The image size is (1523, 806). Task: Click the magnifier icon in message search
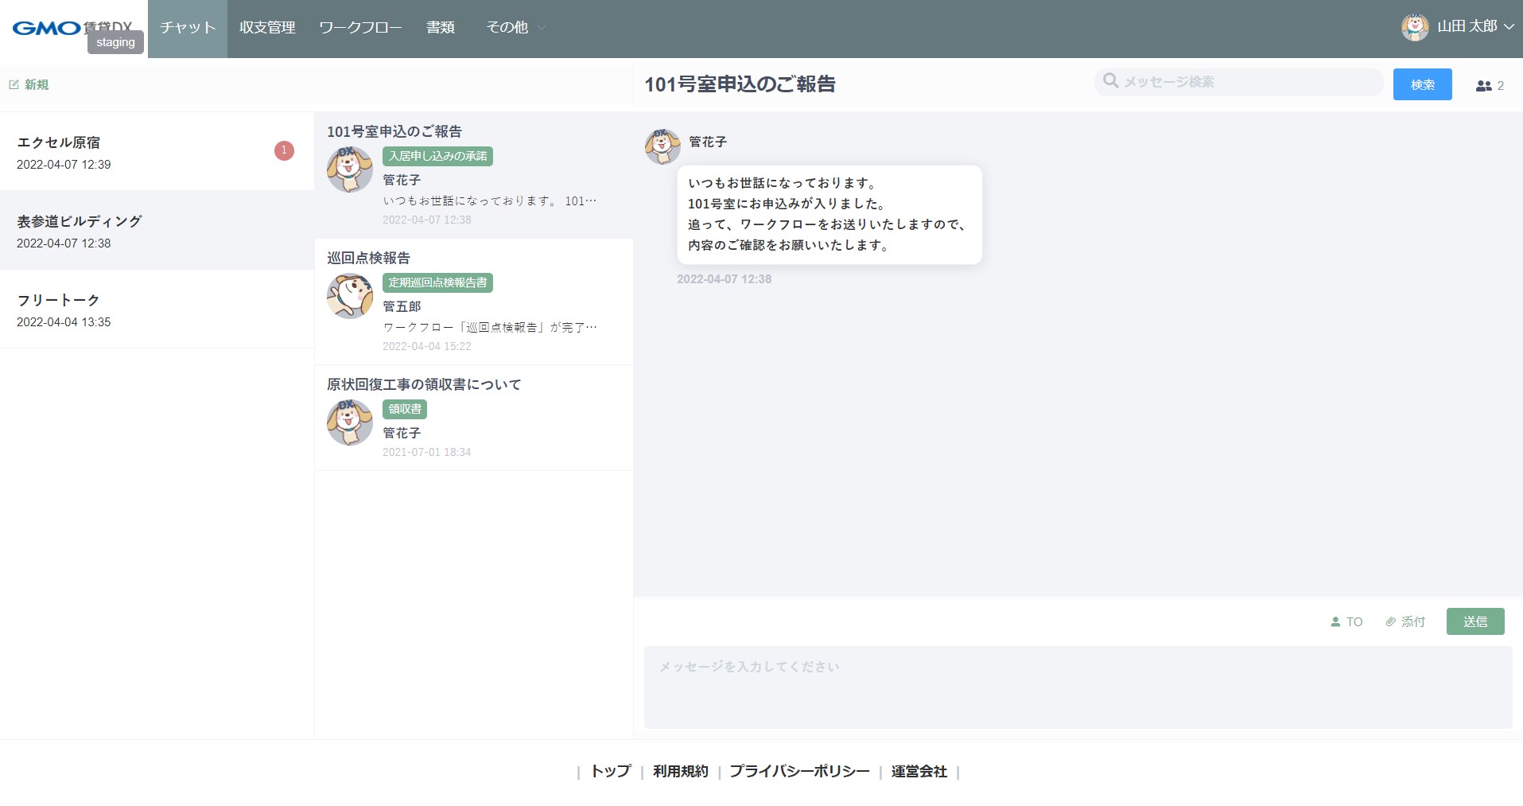pyautogui.click(x=1110, y=81)
